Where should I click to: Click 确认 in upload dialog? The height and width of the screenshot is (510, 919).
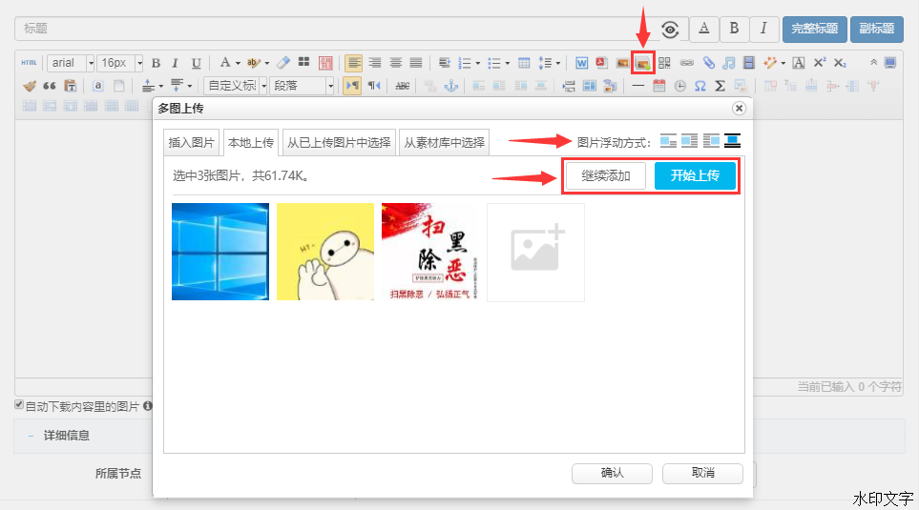click(x=612, y=473)
